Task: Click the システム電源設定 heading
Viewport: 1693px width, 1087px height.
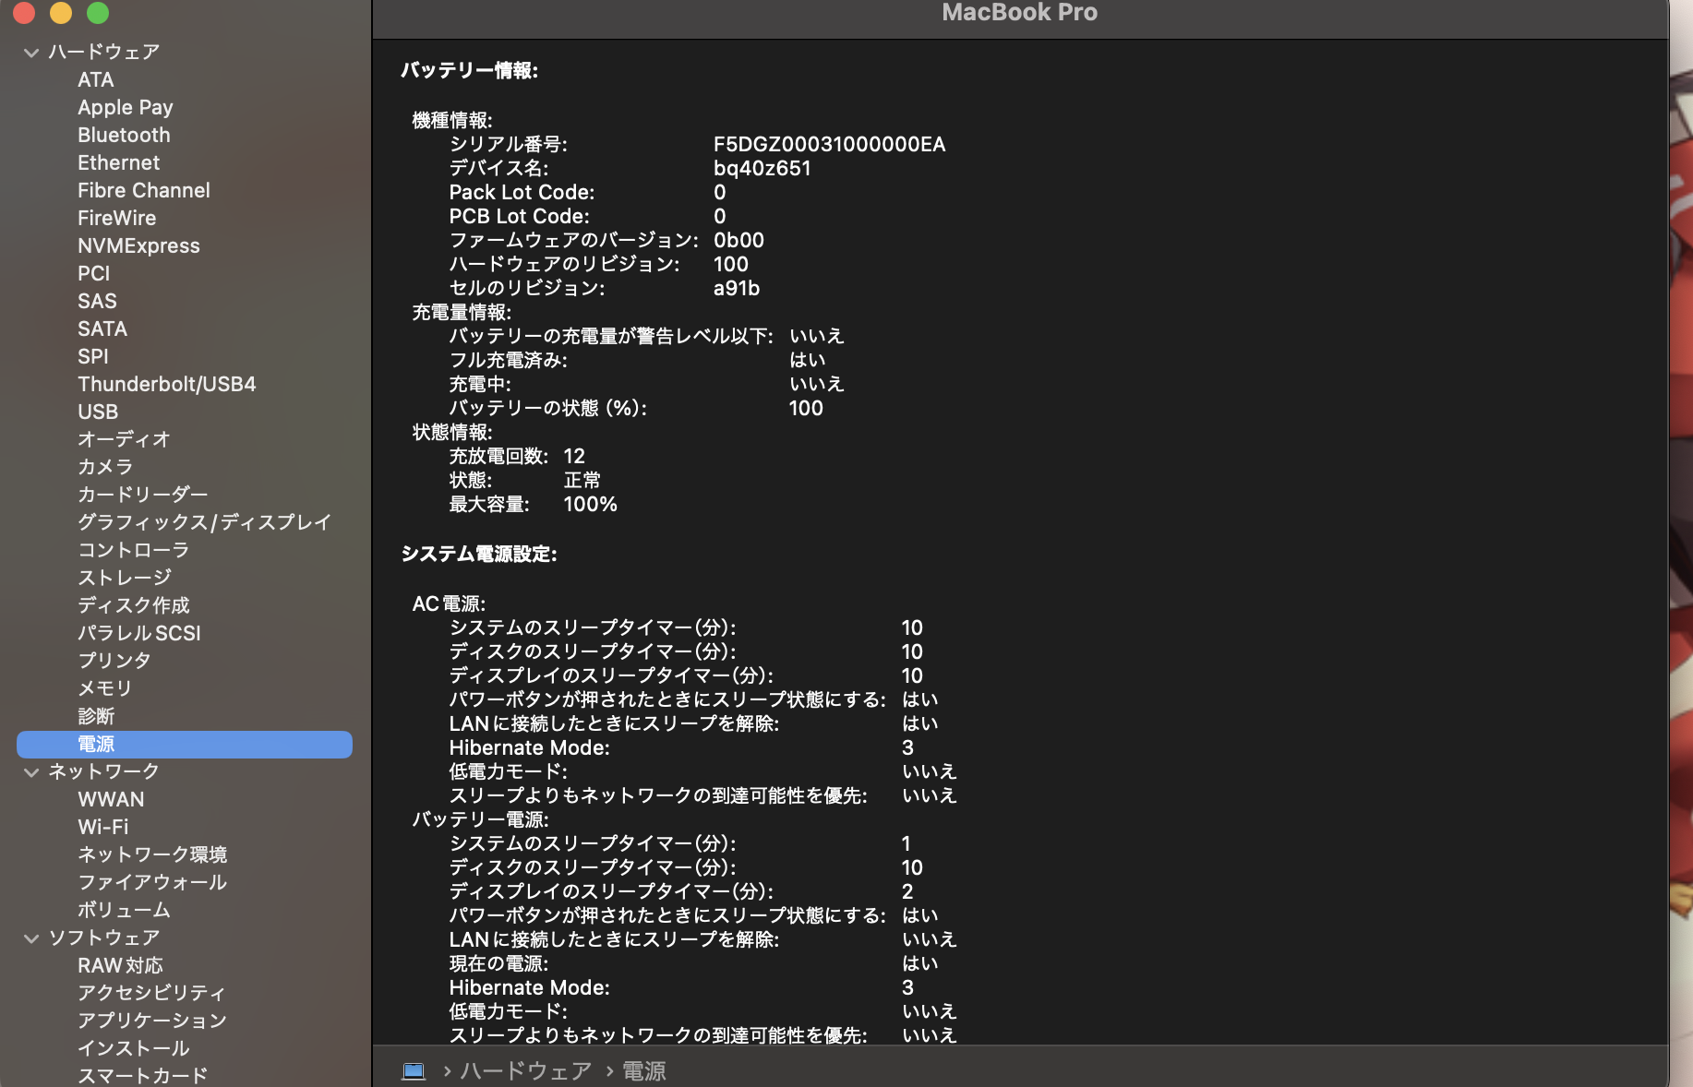Action: click(x=479, y=555)
